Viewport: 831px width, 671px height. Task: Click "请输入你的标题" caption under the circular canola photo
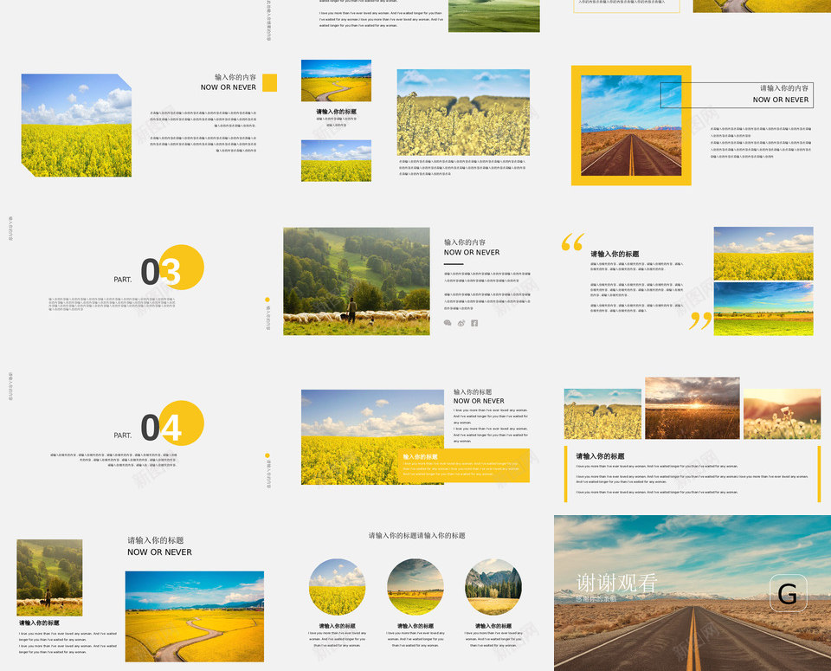pyautogui.click(x=337, y=626)
